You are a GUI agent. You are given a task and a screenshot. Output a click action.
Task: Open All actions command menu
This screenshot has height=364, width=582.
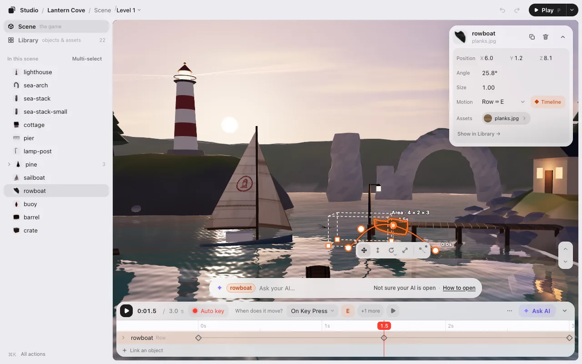click(27, 354)
